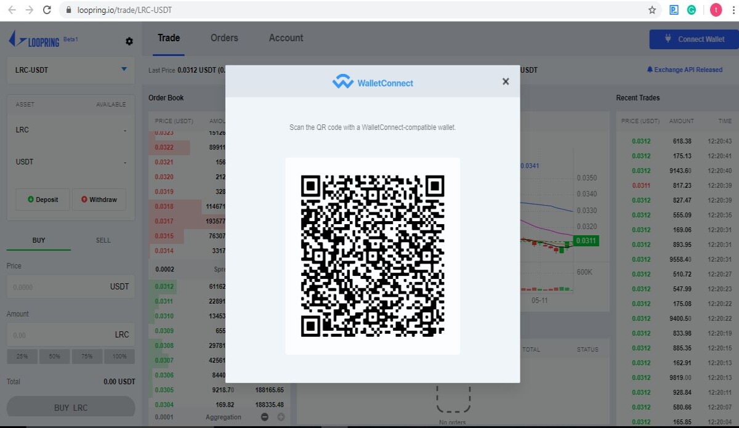Viewport: 739px width, 428px height.
Task: Click the USDT asset row
Action: click(x=71, y=162)
